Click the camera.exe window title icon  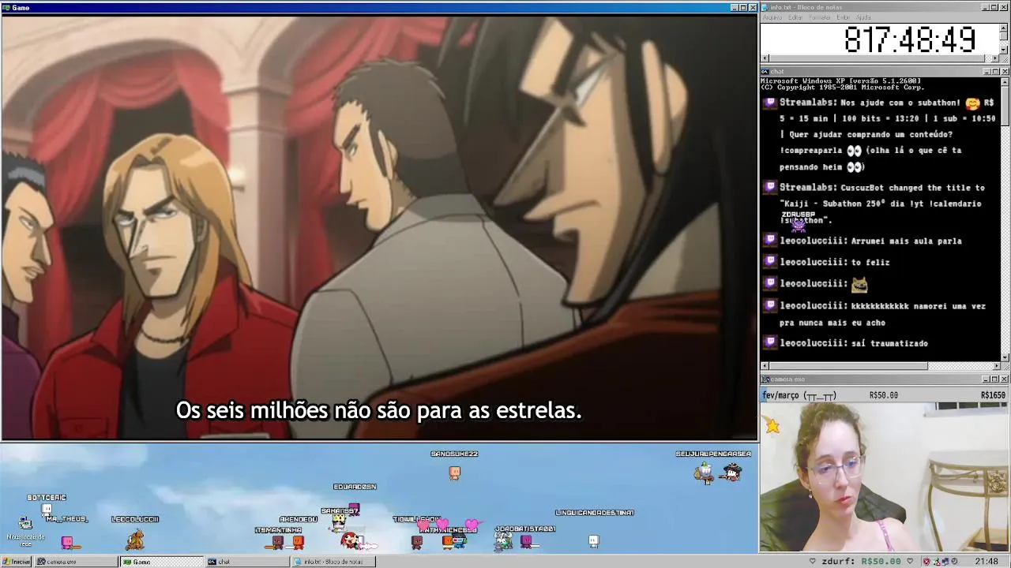click(765, 379)
